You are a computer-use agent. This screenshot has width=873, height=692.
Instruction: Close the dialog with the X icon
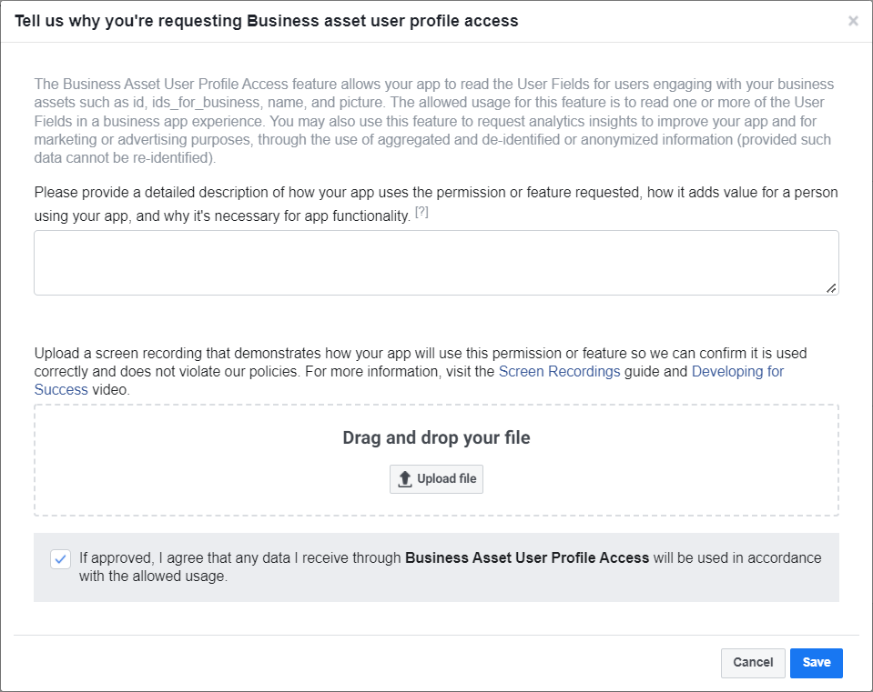tap(853, 21)
